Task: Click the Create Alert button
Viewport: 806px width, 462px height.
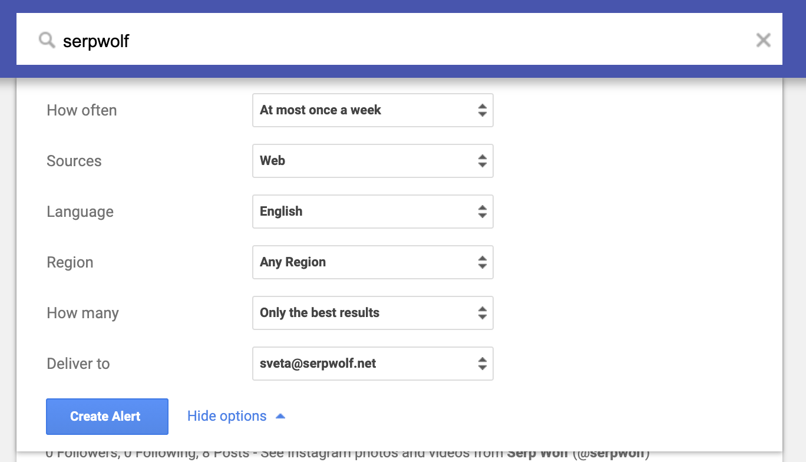Action: (x=107, y=417)
